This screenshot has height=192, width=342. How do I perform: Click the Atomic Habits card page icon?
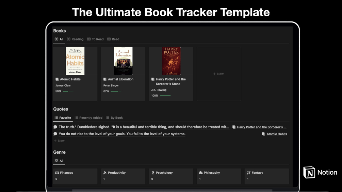coord(57,79)
